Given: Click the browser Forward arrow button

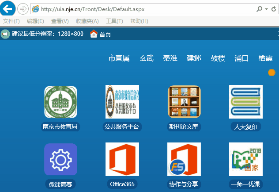Looking at the screenshot, I should tap(23, 9).
